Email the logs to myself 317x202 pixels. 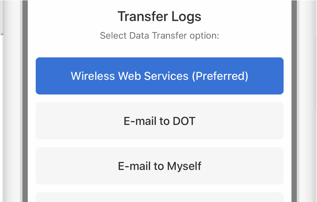(159, 166)
